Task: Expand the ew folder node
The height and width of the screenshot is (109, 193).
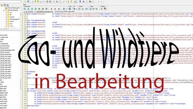Action: pos(6,13)
